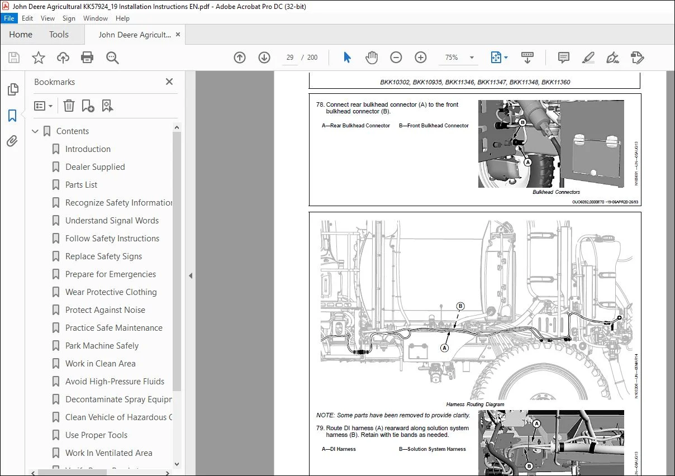Open the Dealer Supplied bookmark

95,167
